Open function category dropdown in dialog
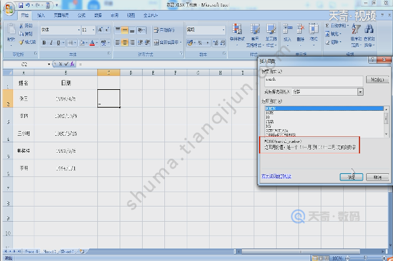The width and height of the screenshot is (393, 261). (360, 92)
